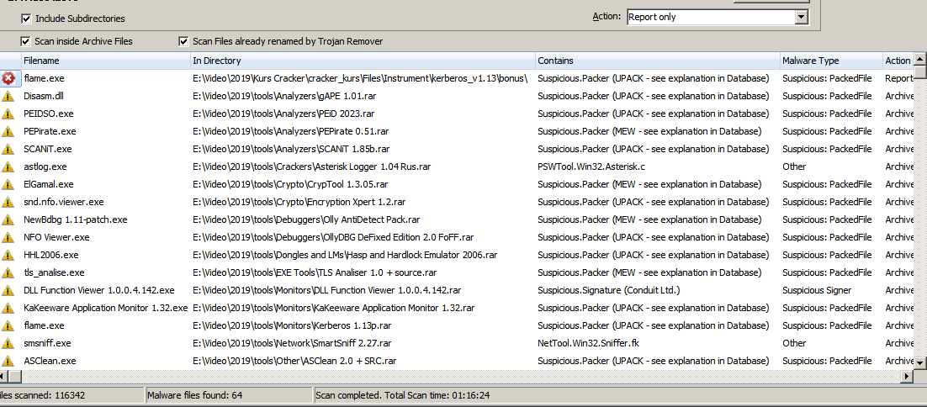This screenshot has width=927, height=407.
Task: Click the warning icon next to HHL2006.exe
Action: [x=8, y=255]
